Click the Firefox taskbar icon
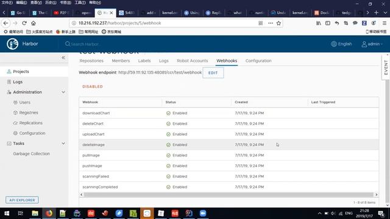The width and height of the screenshot is (390, 219). (x=49, y=214)
